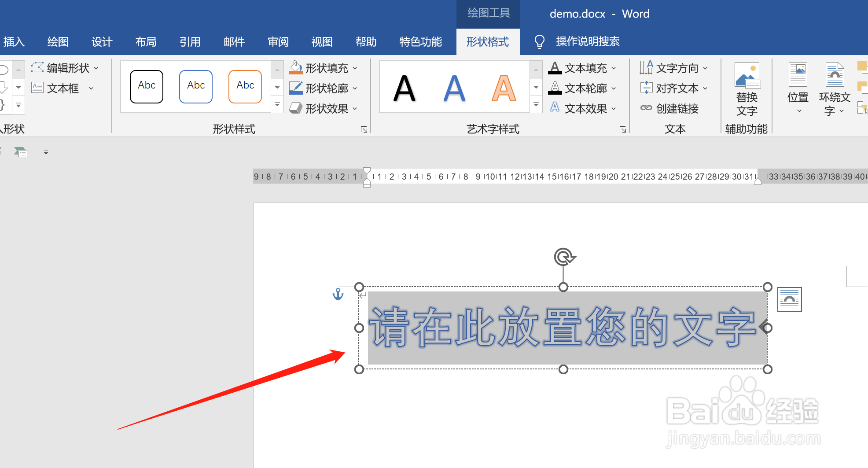Click the rotate handle above the text box
868x468 pixels.
(x=564, y=257)
